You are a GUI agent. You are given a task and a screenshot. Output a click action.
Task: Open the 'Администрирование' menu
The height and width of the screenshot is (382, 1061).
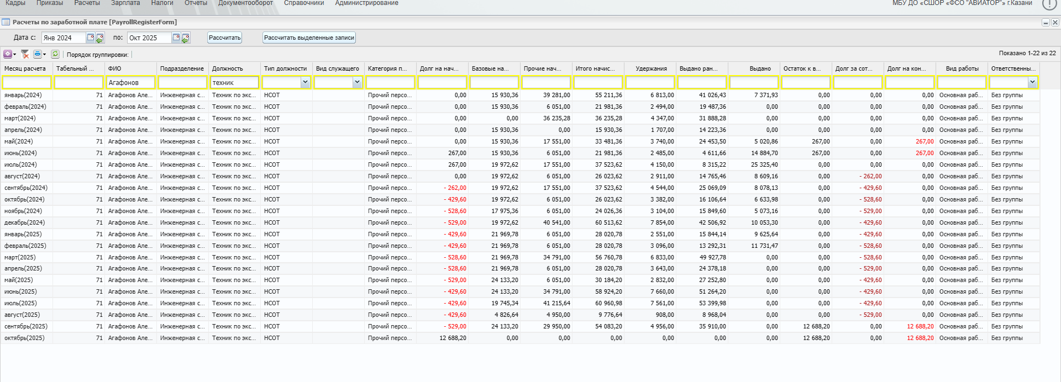coord(366,3)
